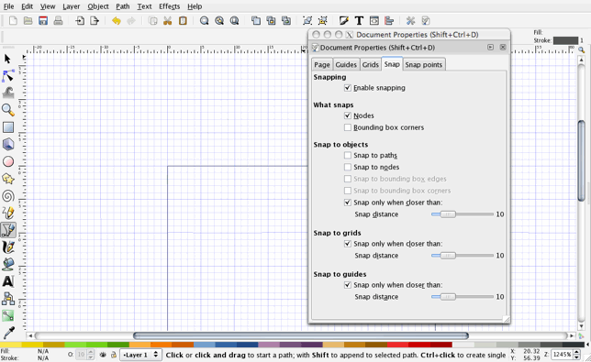
Task: Click the opacity O: stepper arrows
Action: click(91, 355)
